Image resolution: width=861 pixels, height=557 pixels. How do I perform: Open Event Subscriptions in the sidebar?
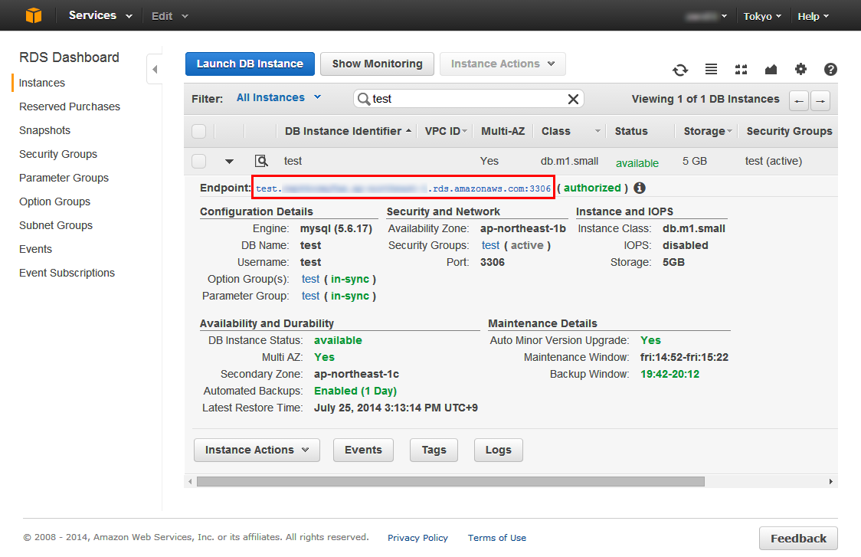(67, 273)
